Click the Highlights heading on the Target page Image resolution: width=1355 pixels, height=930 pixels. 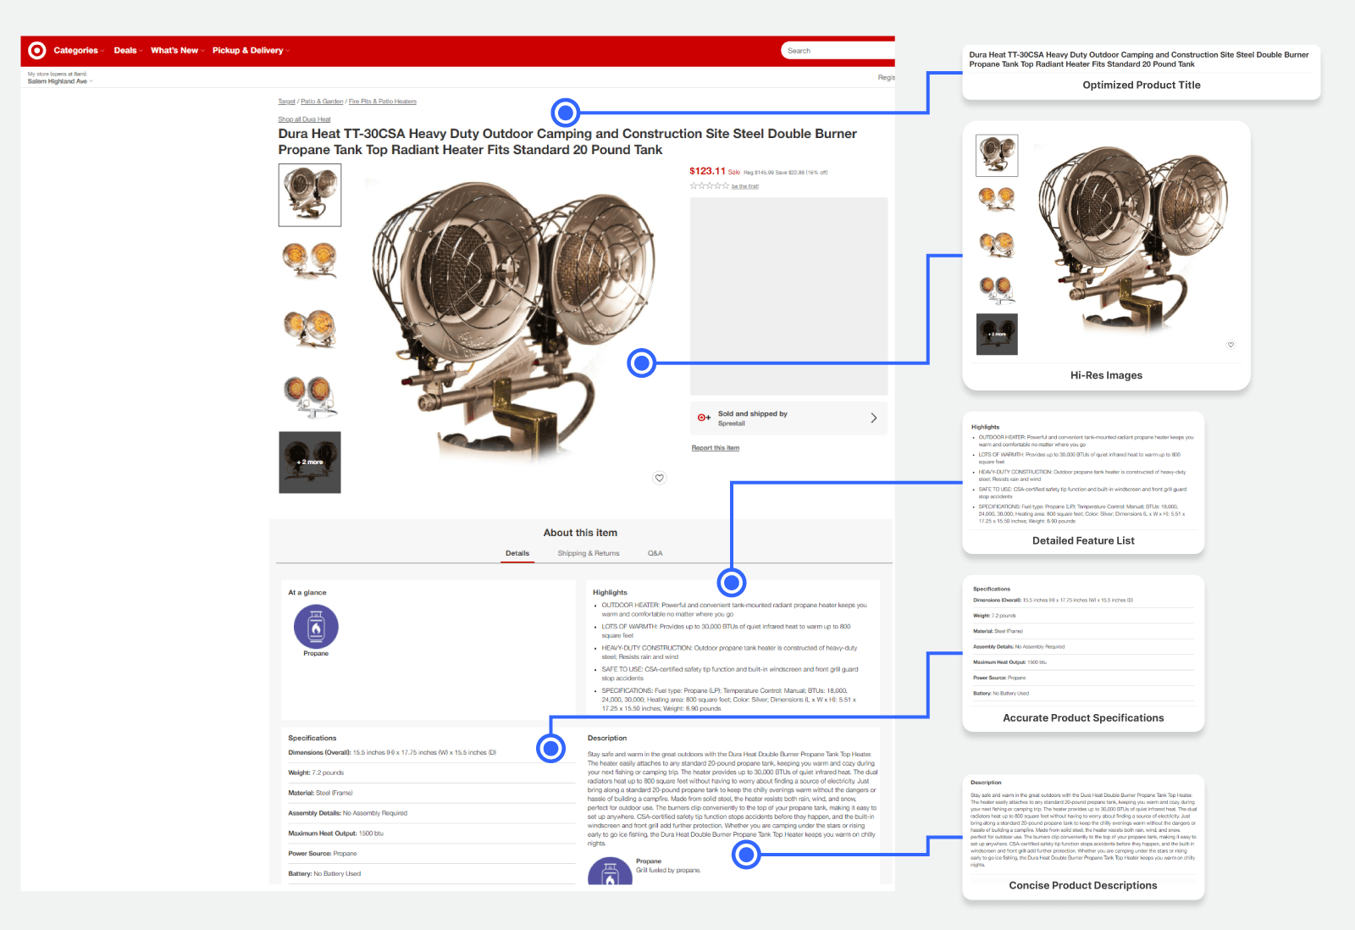coord(610,593)
